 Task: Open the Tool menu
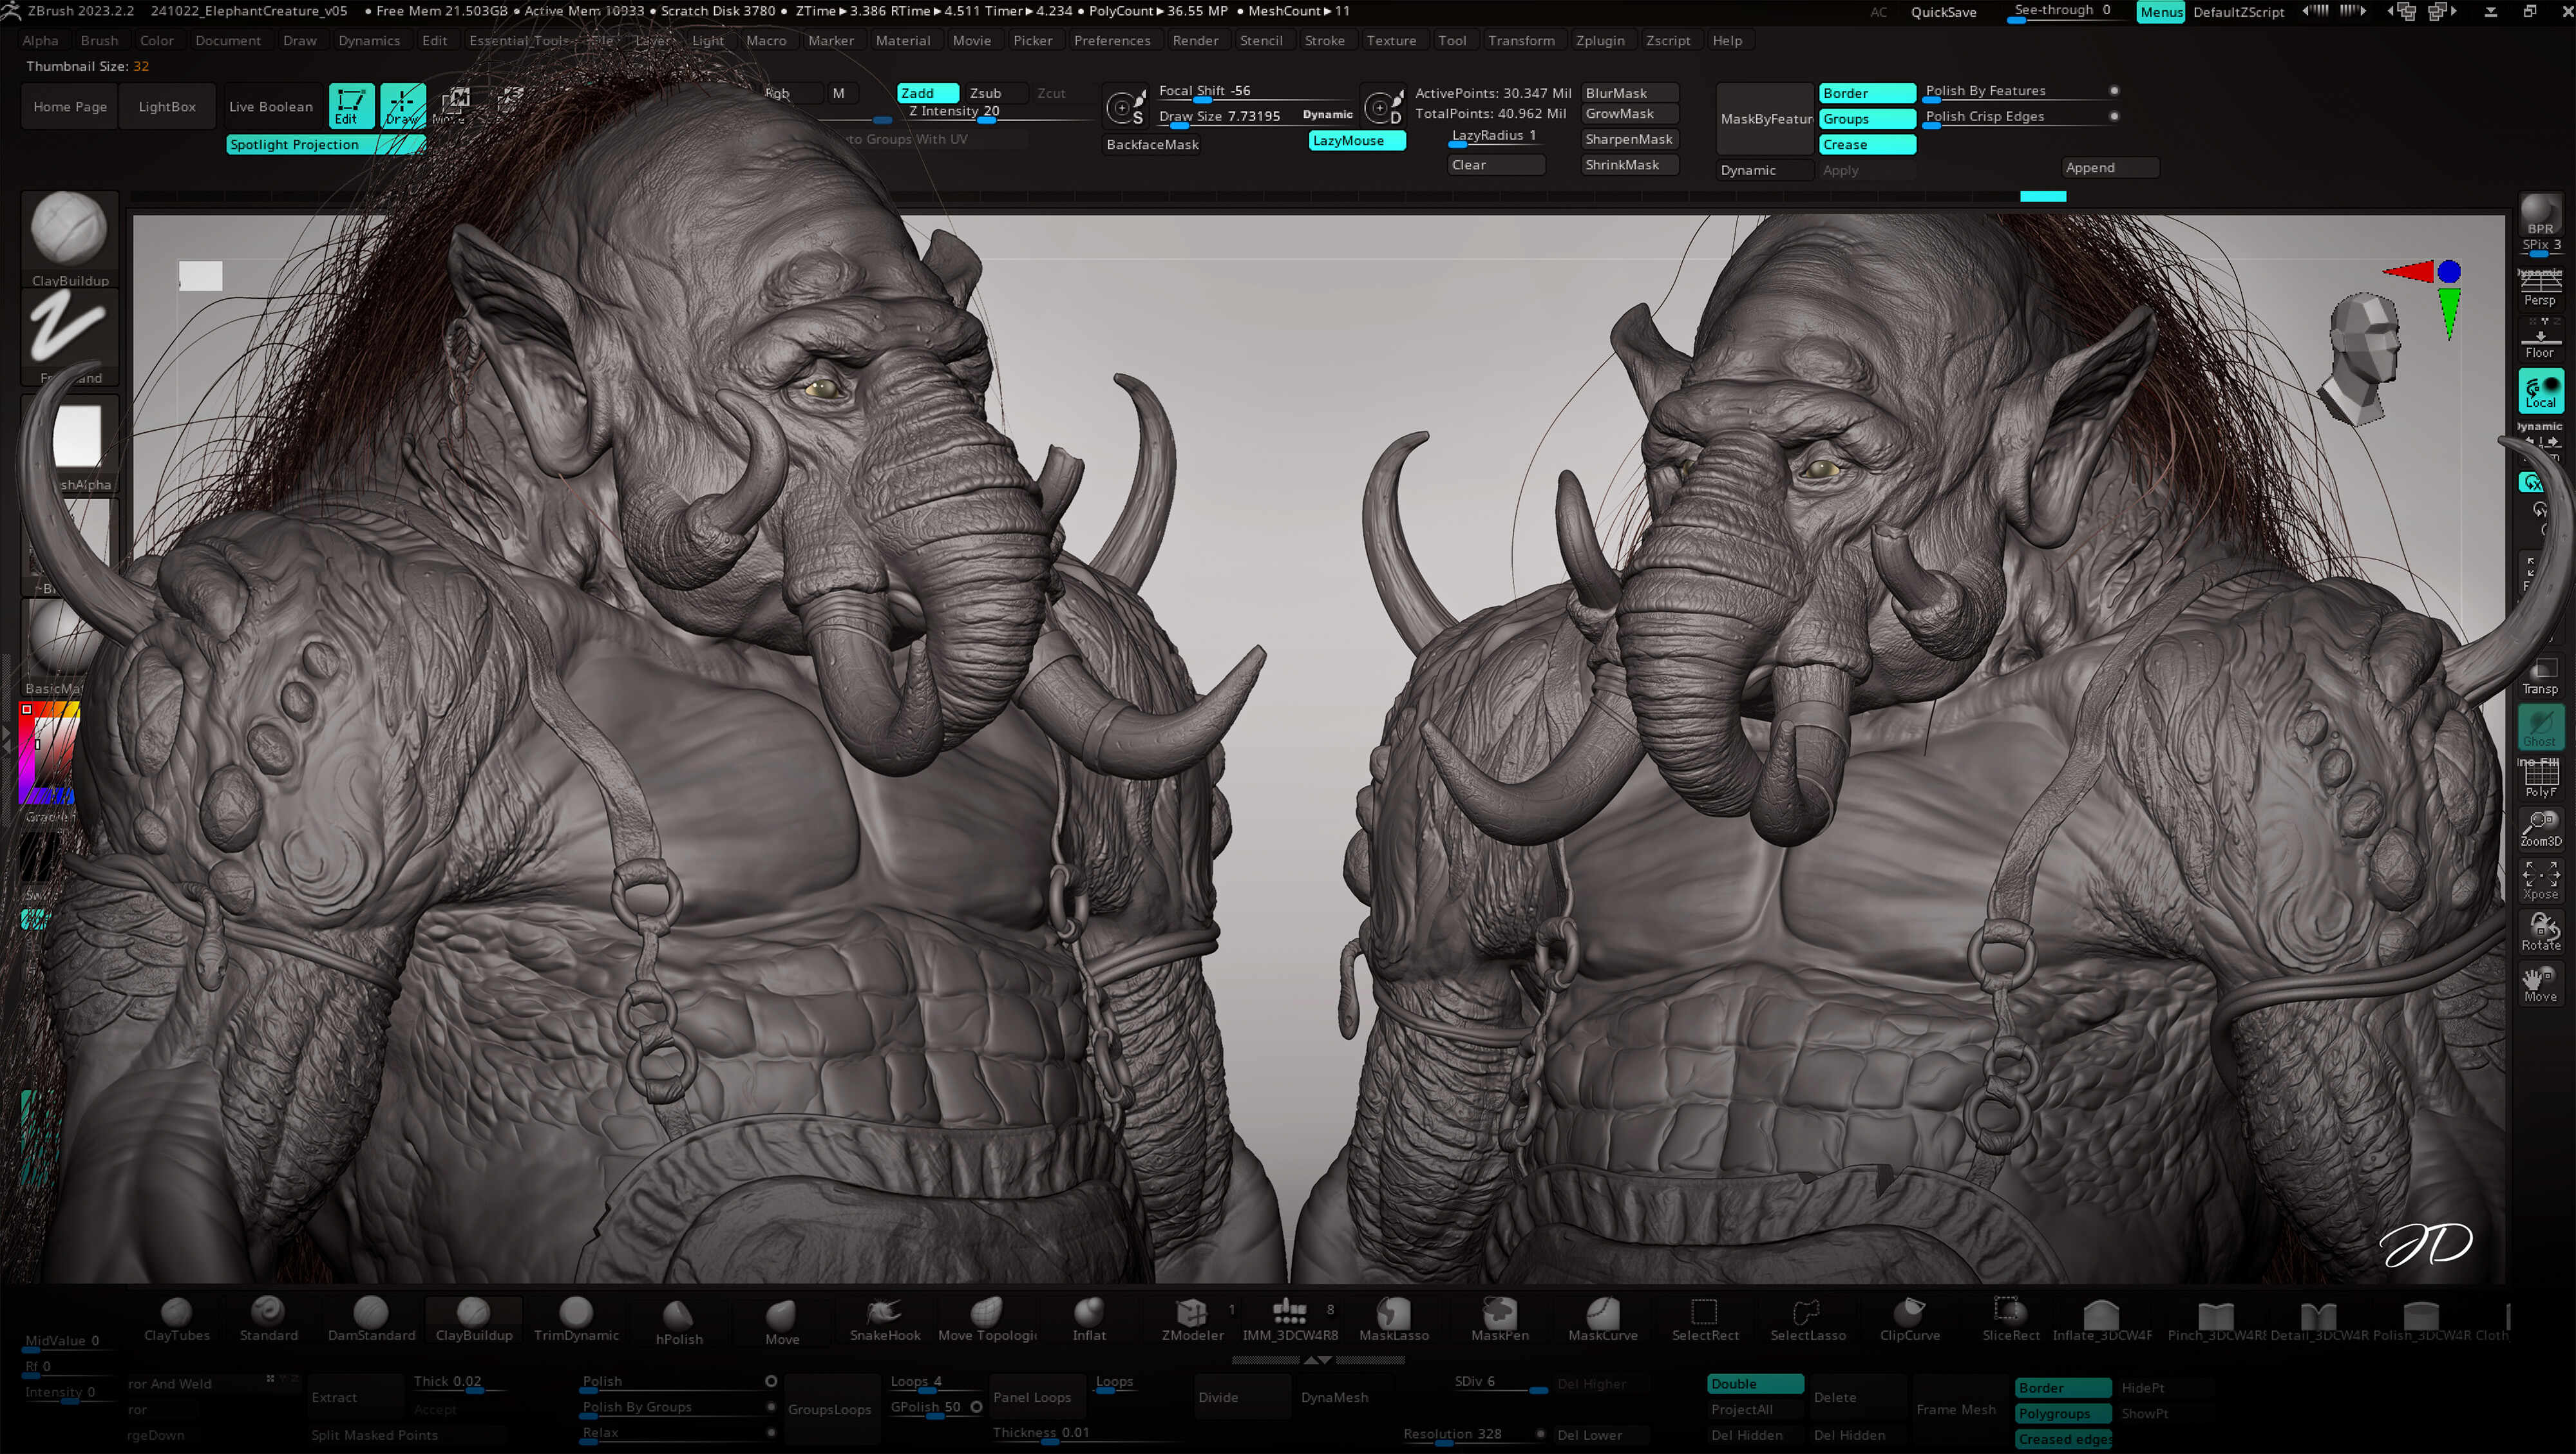tap(1452, 40)
